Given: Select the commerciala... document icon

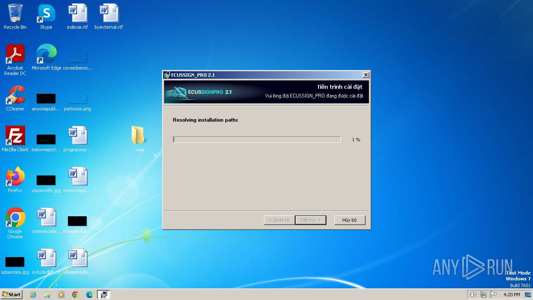Looking at the screenshot, I should tap(46, 221).
